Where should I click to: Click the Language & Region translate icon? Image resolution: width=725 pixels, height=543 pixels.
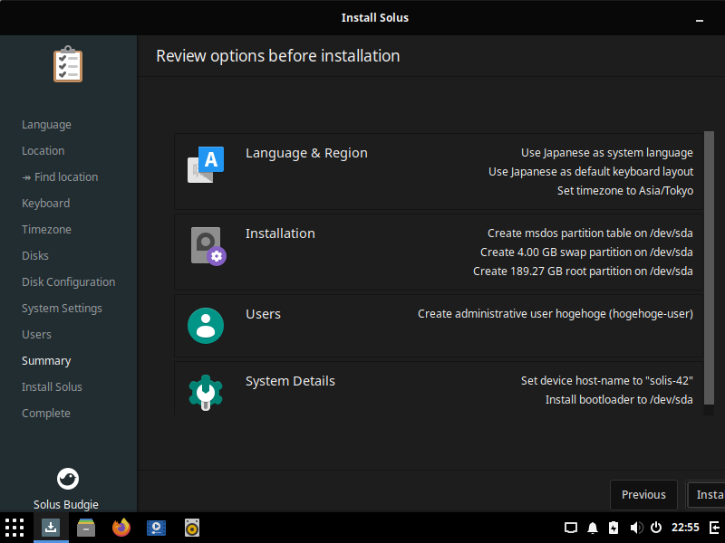(206, 165)
